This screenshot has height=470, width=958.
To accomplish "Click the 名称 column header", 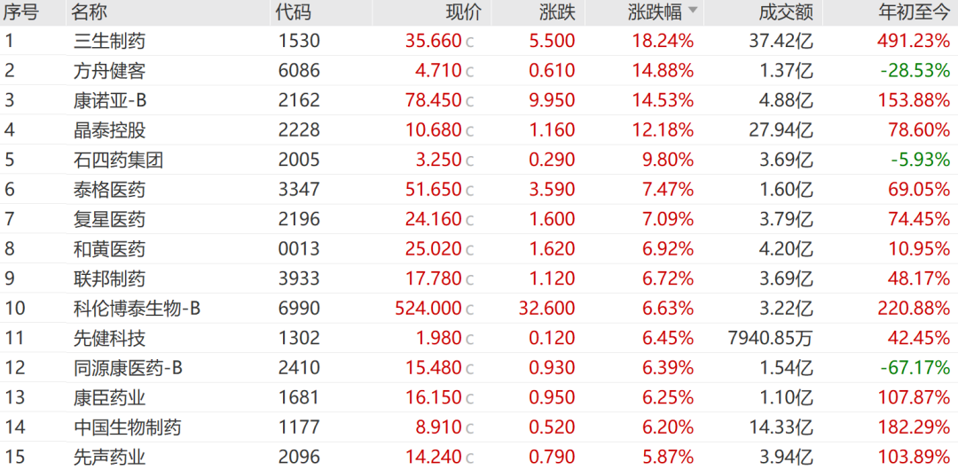I will pos(90,12).
